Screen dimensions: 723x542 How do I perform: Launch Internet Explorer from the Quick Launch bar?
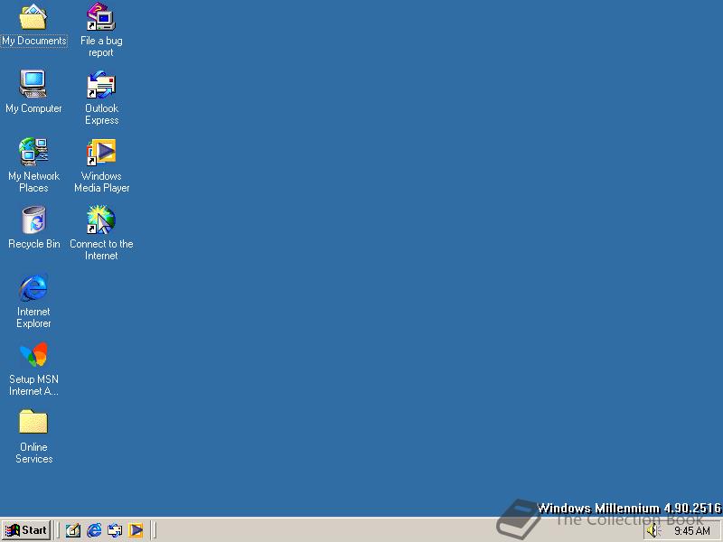[x=94, y=530]
